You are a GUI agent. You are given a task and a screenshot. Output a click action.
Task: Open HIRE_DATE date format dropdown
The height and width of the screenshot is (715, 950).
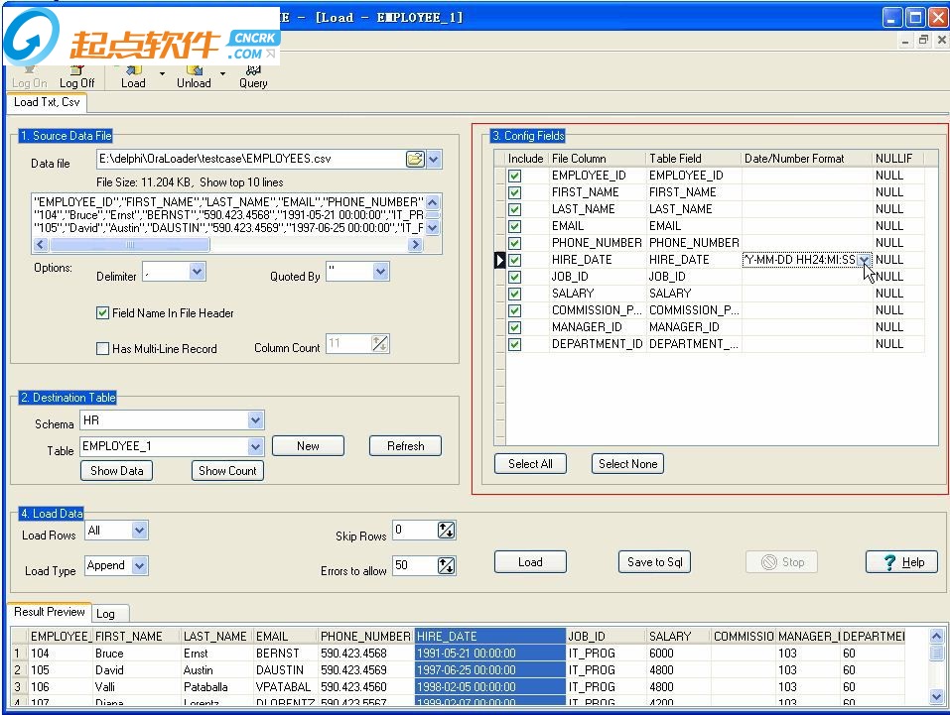tap(865, 260)
